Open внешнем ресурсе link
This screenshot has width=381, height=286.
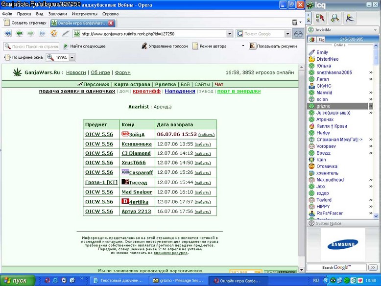(170, 253)
